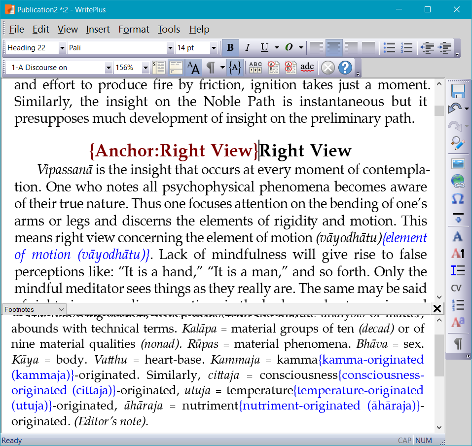Click the Undo arrow icon
The height and width of the screenshot is (446, 472).
[x=455, y=109]
